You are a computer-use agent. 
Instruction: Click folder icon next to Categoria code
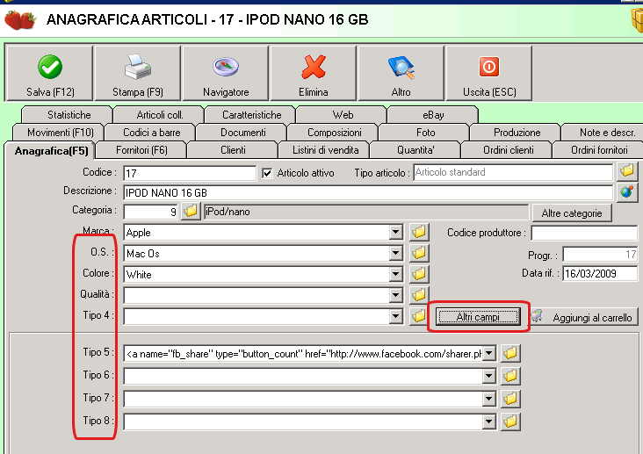coord(191,212)
